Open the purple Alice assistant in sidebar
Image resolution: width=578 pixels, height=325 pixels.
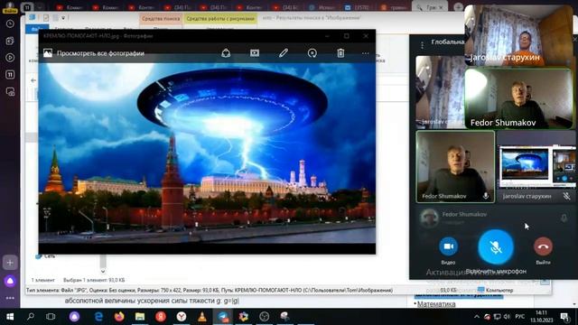tap(10, 281)
